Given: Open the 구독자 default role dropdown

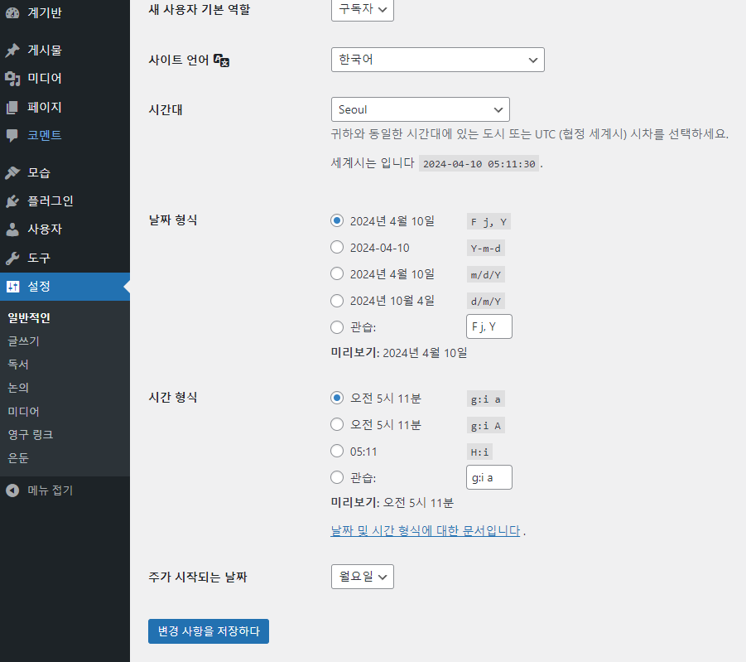Looking at the screenshot, I should [363, 9].
